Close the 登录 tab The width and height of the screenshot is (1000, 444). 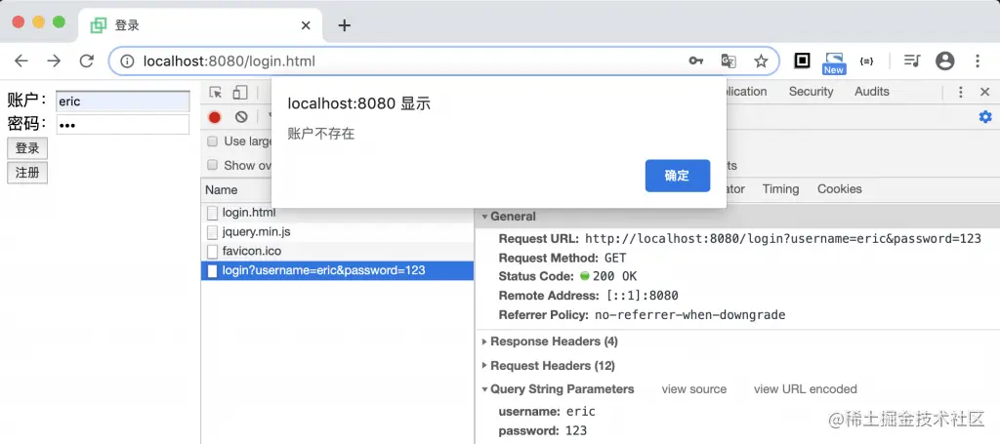coord(306,25)
